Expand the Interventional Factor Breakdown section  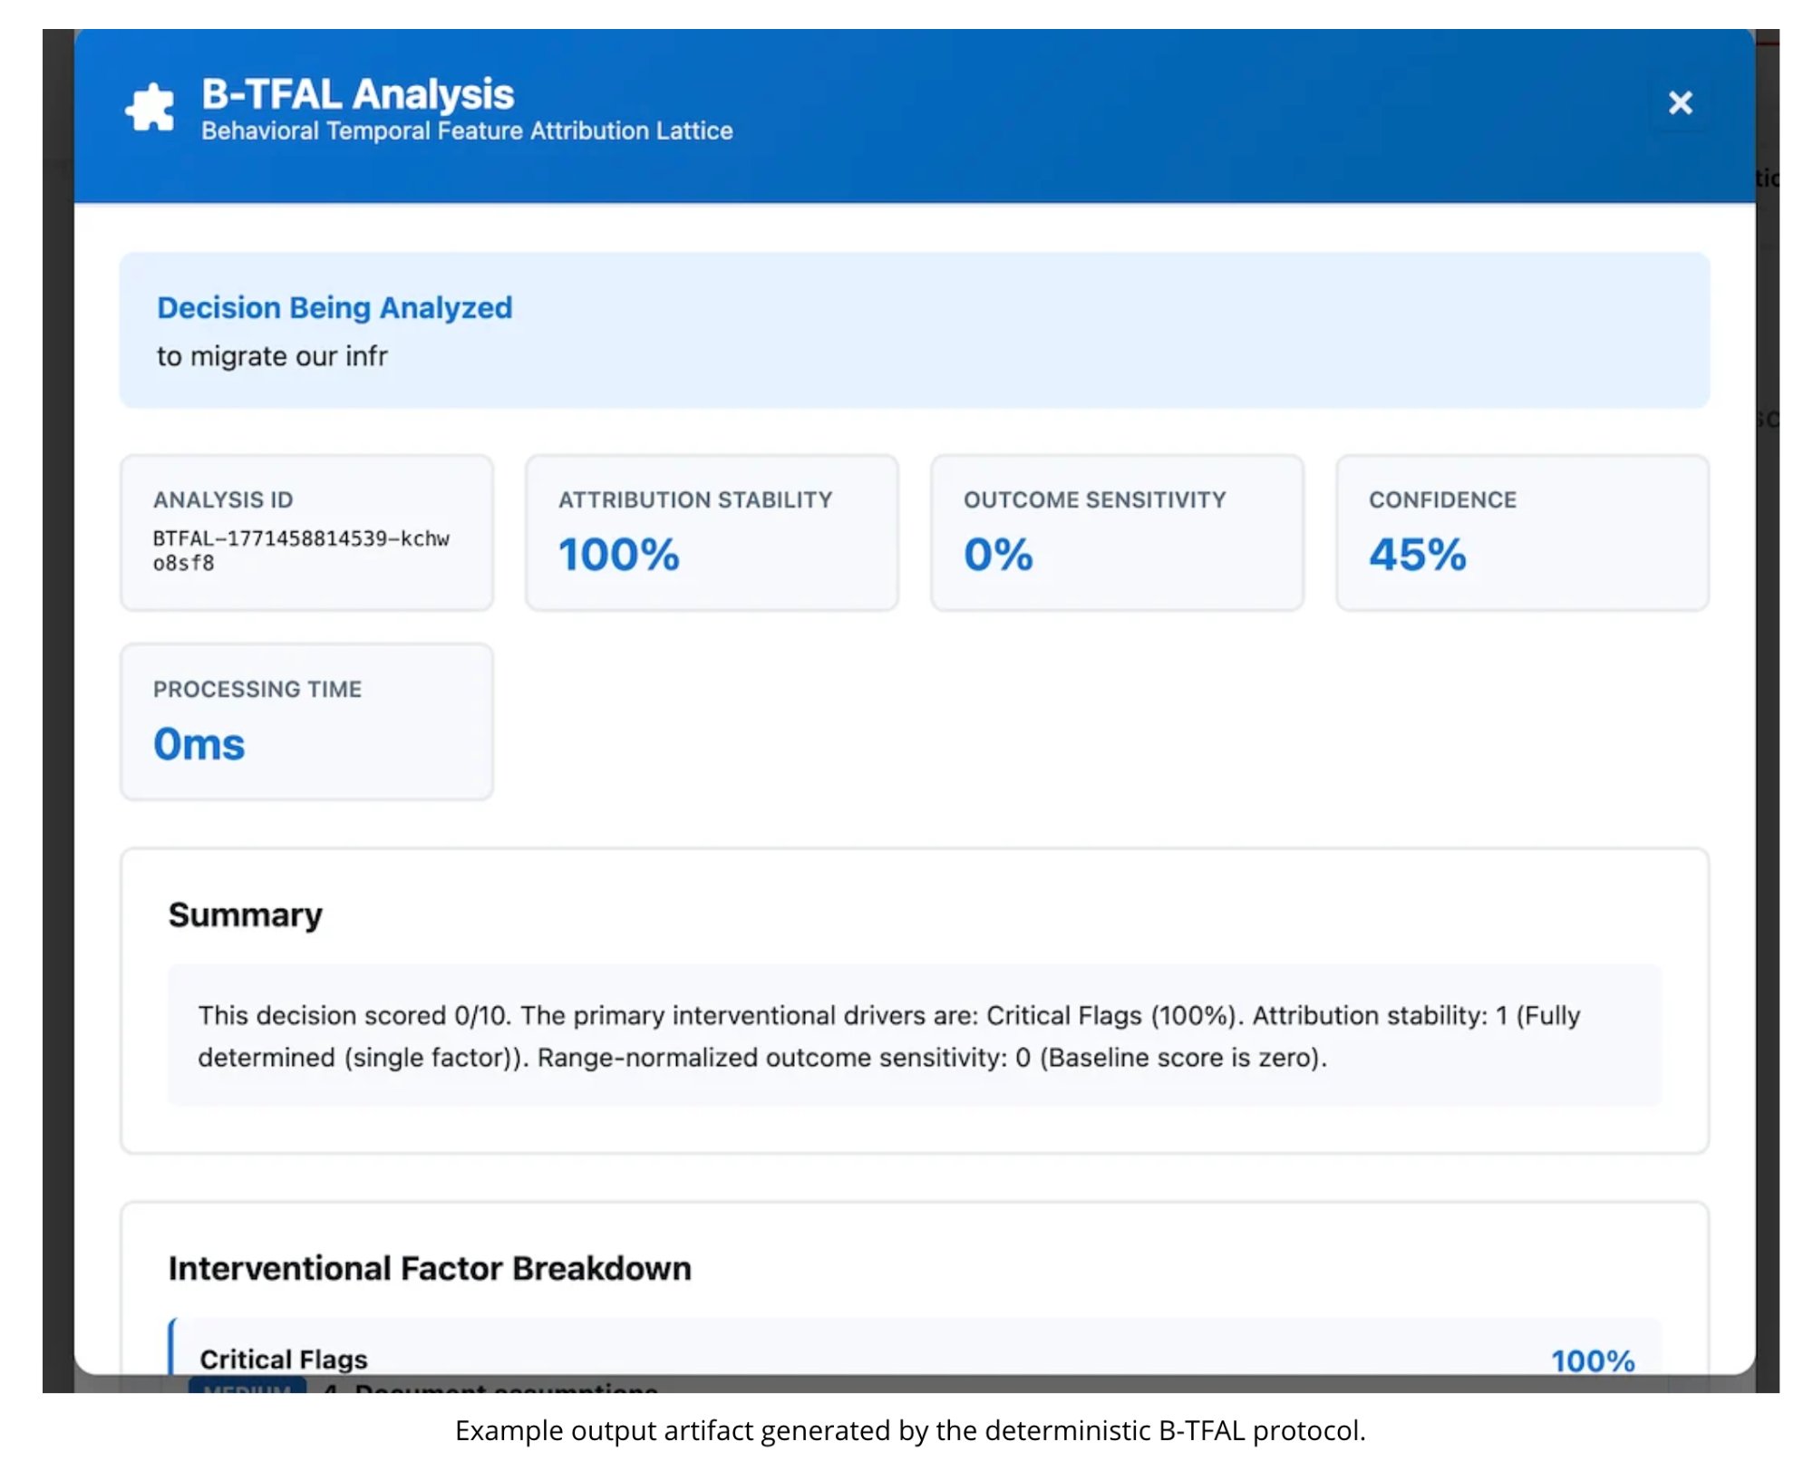coord(429,1268)
